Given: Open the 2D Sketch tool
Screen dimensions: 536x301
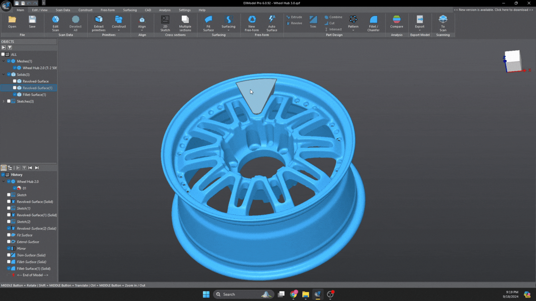Looking at the screenshot, I should pyautogui.click(x=165, y=20).
